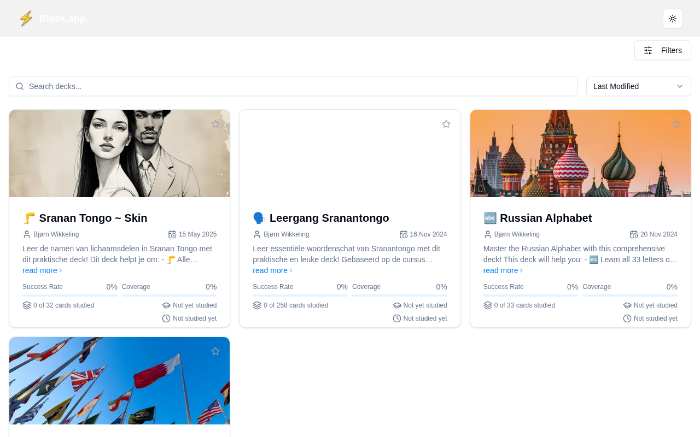700x437 pixels.
Task: Click the search magnifier icon
Action: click(x=20, y=86)
